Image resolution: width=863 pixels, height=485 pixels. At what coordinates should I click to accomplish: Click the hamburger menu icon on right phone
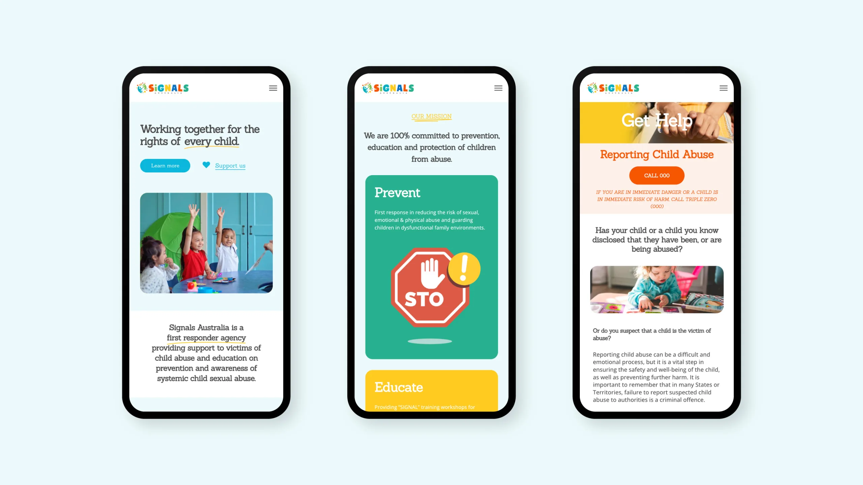click(x=724, y=88)
